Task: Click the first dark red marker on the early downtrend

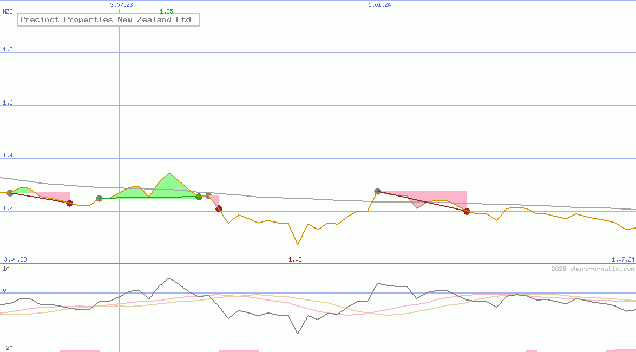Action: pos(69,204)
